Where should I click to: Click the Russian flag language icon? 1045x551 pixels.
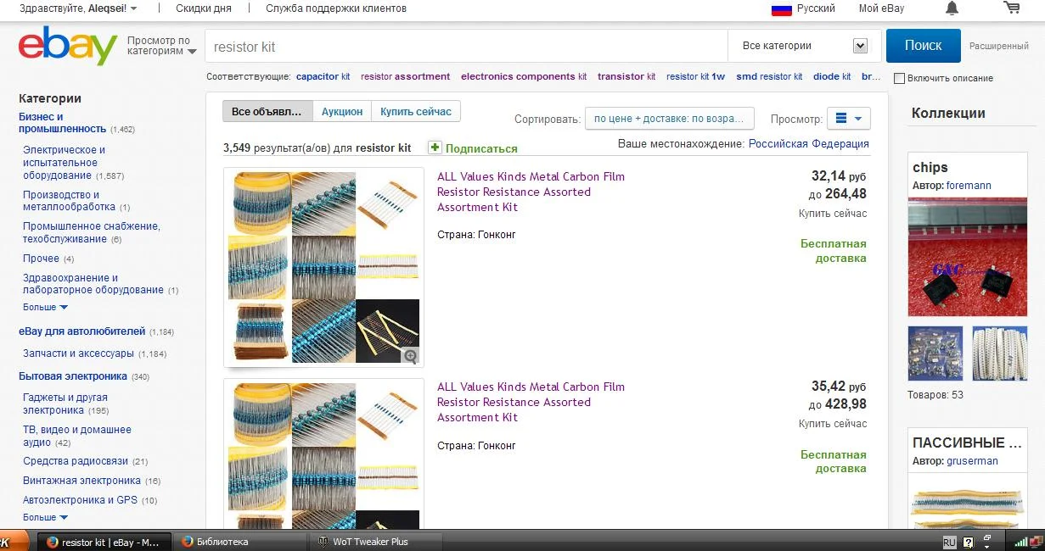(x=781, y=8)
